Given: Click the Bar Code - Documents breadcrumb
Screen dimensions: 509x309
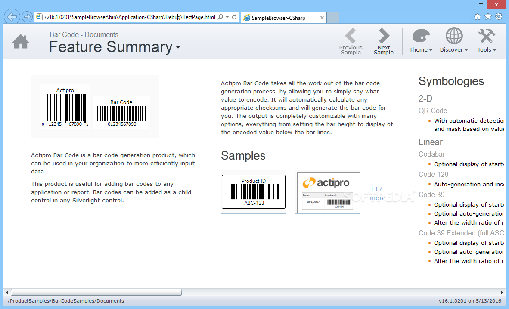Looking at the screenshot, I should tap(84, 35).
